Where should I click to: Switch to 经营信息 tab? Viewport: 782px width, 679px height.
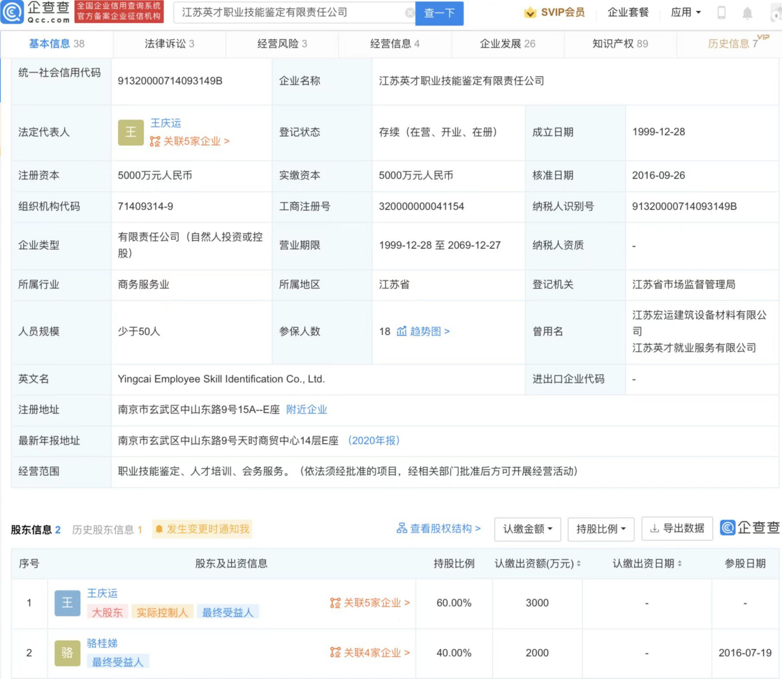pos(395,44)
